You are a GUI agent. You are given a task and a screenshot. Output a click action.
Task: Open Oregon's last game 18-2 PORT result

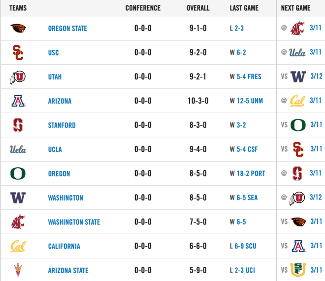[x=251, y=173]
